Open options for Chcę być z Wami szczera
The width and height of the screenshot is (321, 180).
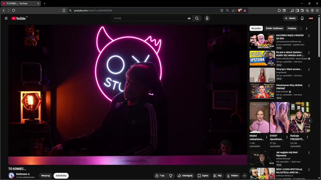[x=309, y=69]
